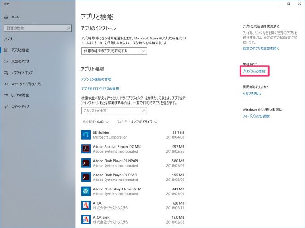This screenshot has height=228, width=305.
Task: Click the Web サイト用のアプリ sidebar icon
Action: click(6, 84)
